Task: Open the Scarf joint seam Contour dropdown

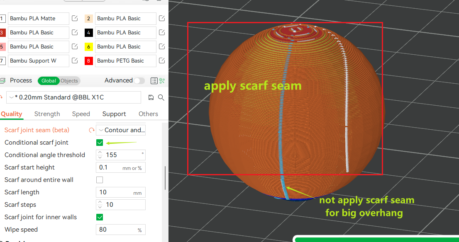Action: pyautogui.click(x=121, y=130)
